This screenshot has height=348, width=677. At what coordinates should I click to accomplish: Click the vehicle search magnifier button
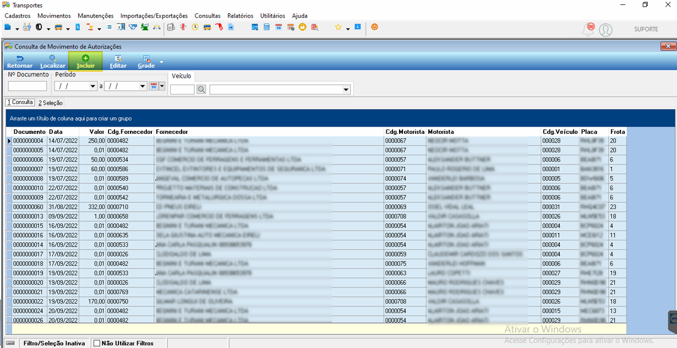pos(201,89)
